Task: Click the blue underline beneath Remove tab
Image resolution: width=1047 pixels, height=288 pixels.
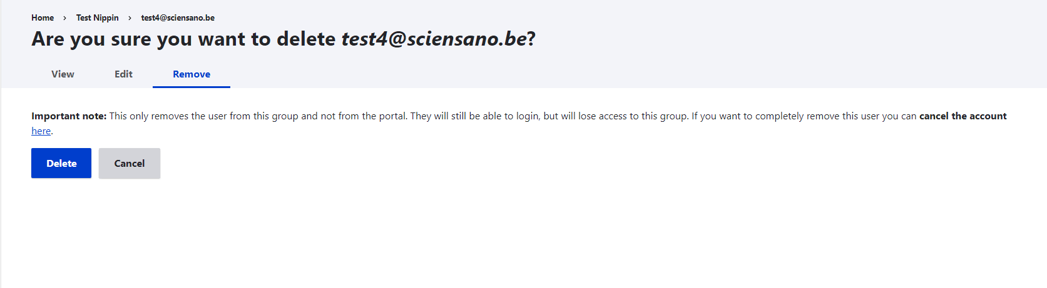Action: tap(192, 87)
